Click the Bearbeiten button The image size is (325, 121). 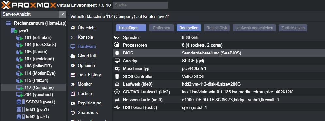pos(188,28)
